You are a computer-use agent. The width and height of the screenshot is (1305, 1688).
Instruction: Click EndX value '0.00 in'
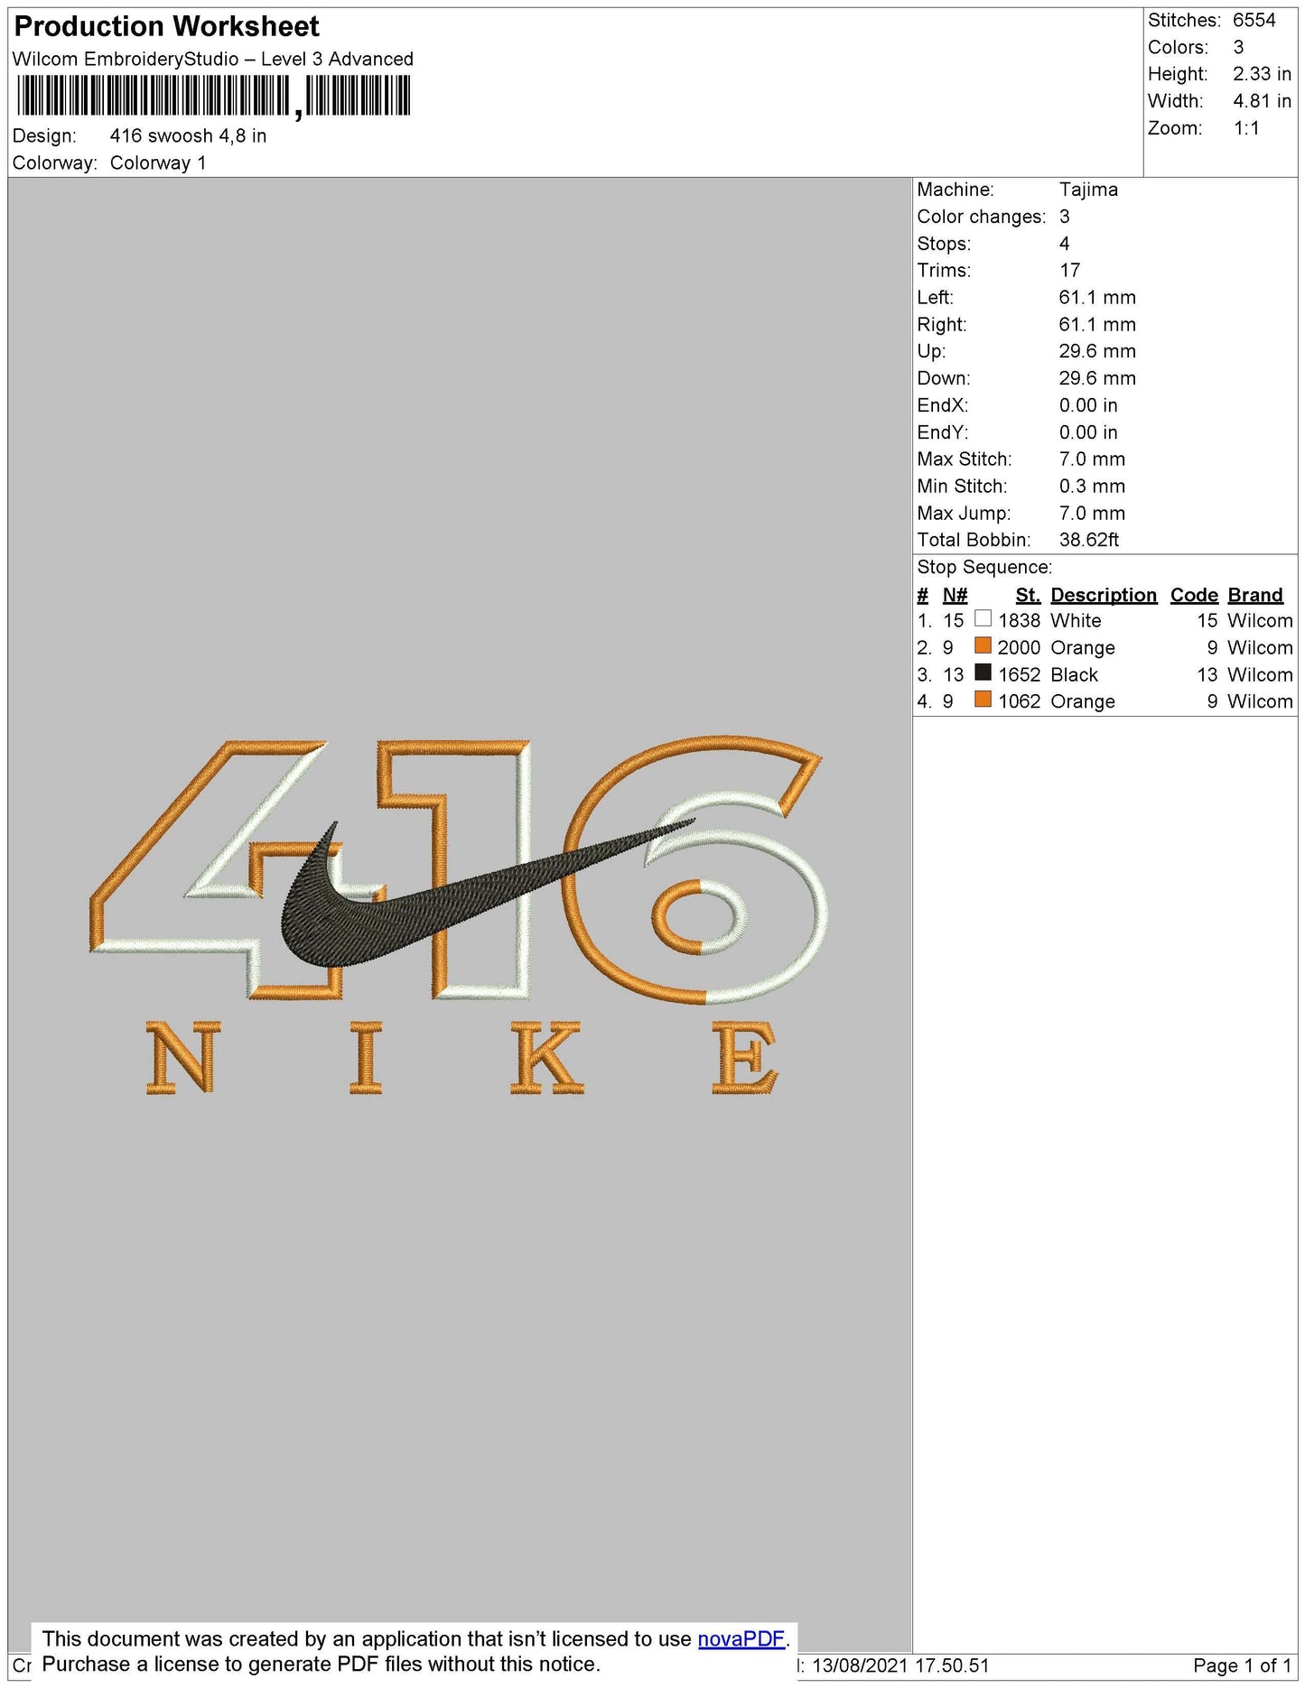point(1088,405)
